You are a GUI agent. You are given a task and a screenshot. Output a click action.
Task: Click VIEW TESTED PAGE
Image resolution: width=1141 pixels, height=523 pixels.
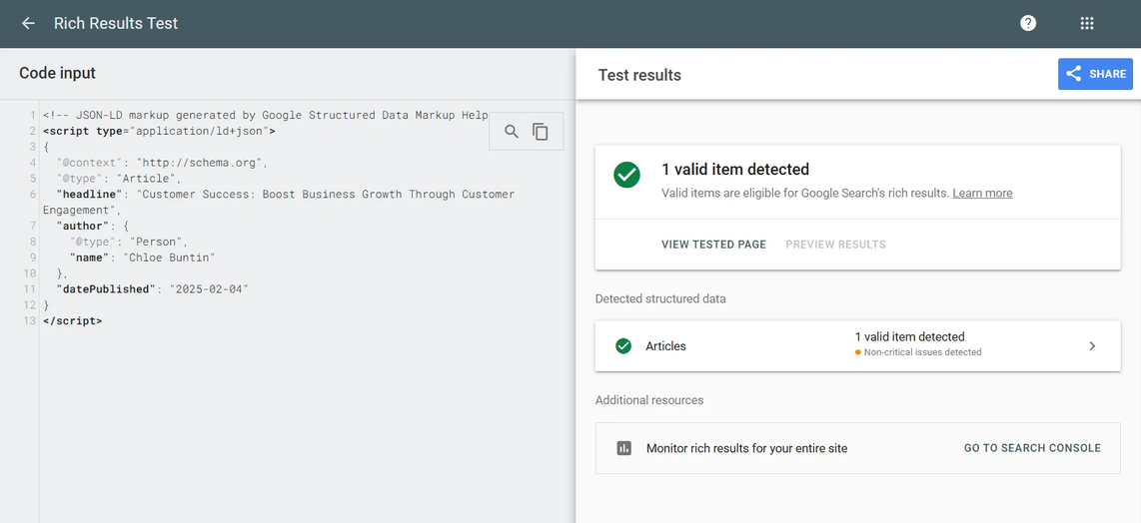point(713,245)
